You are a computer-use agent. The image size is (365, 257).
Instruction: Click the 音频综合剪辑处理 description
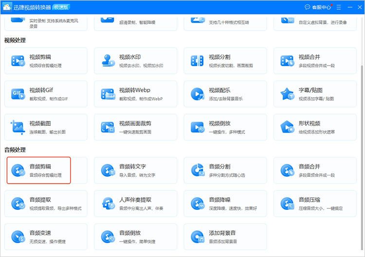46,175
